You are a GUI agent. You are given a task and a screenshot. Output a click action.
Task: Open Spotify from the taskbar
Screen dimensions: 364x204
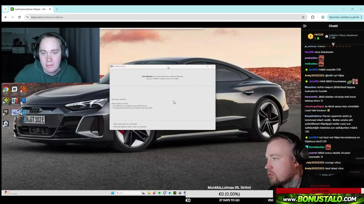(x=159, y=193)
